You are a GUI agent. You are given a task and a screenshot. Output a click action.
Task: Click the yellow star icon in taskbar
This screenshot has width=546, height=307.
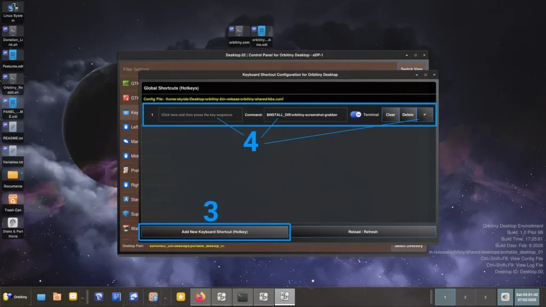[x=181, y=297]
